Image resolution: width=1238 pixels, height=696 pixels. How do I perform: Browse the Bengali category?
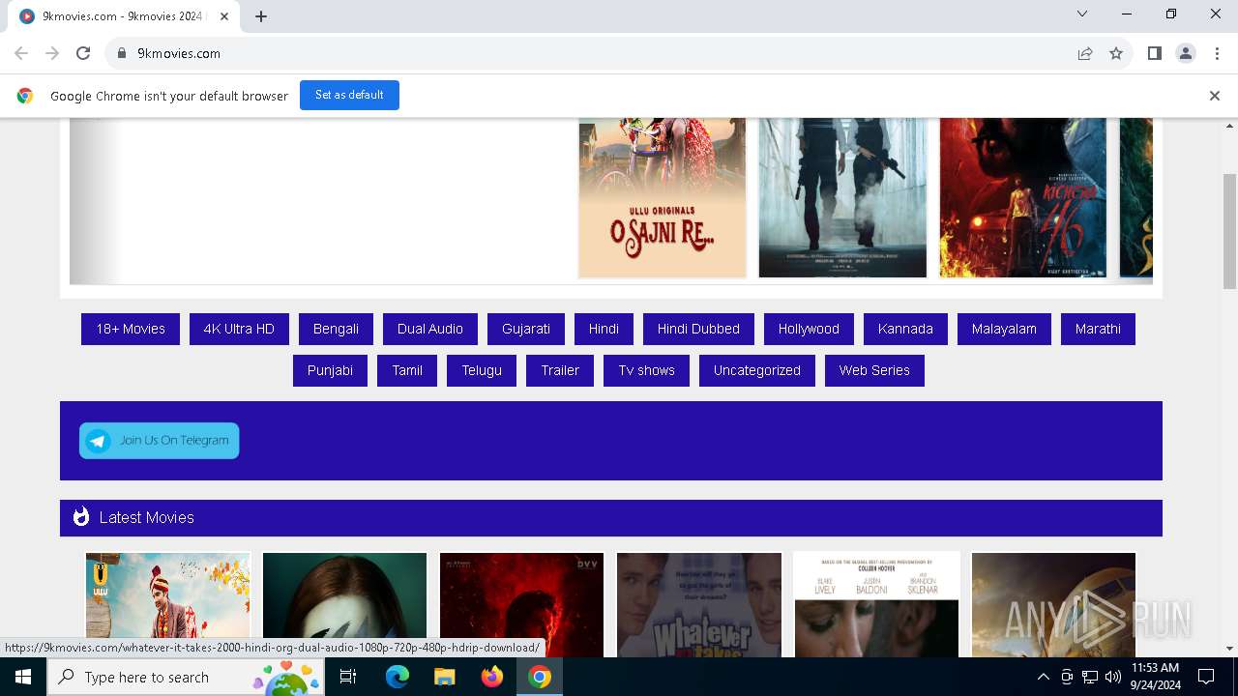click(336, 329)
